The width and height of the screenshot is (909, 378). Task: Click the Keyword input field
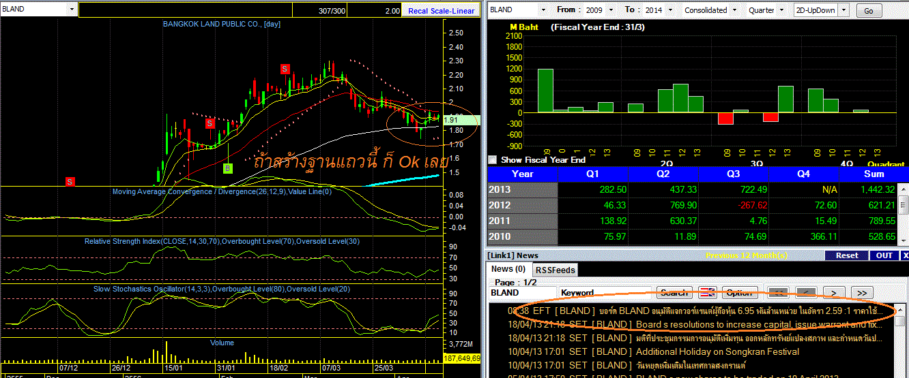(606, 293)
